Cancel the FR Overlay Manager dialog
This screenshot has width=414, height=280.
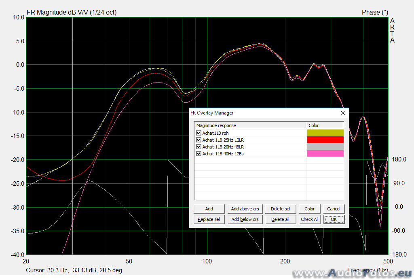pyautogui.click(x=334, y=209)
